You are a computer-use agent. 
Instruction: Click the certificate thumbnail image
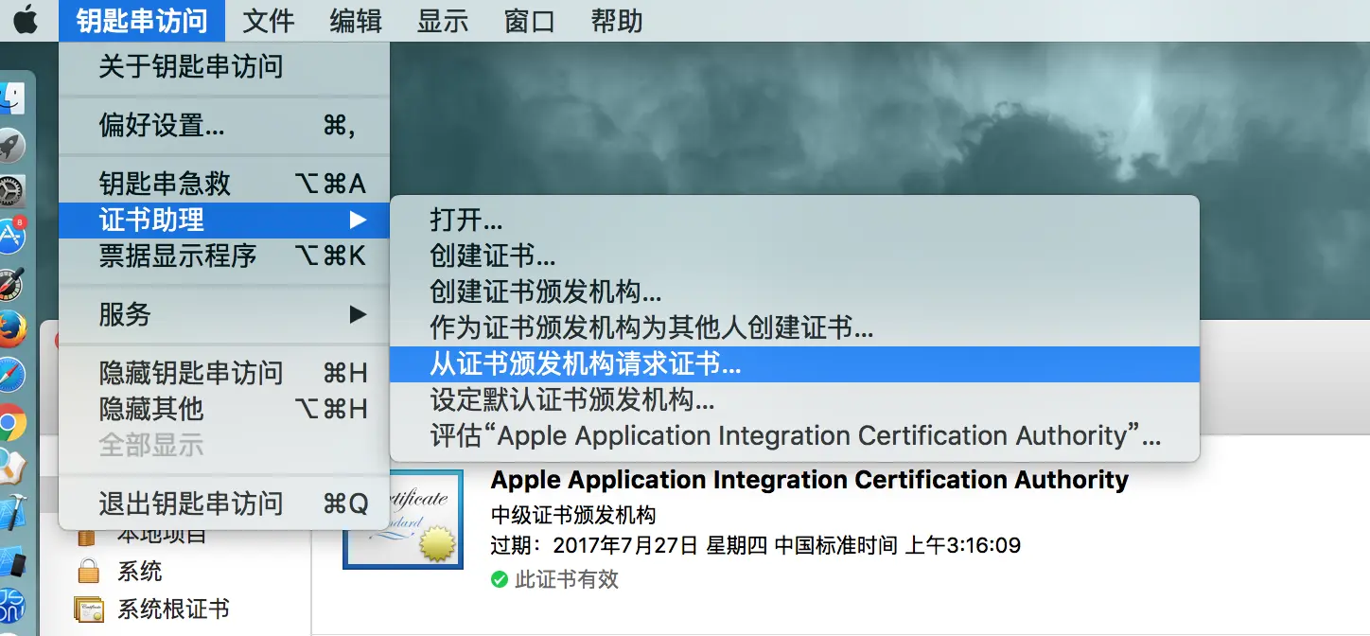tap(403, 519)
